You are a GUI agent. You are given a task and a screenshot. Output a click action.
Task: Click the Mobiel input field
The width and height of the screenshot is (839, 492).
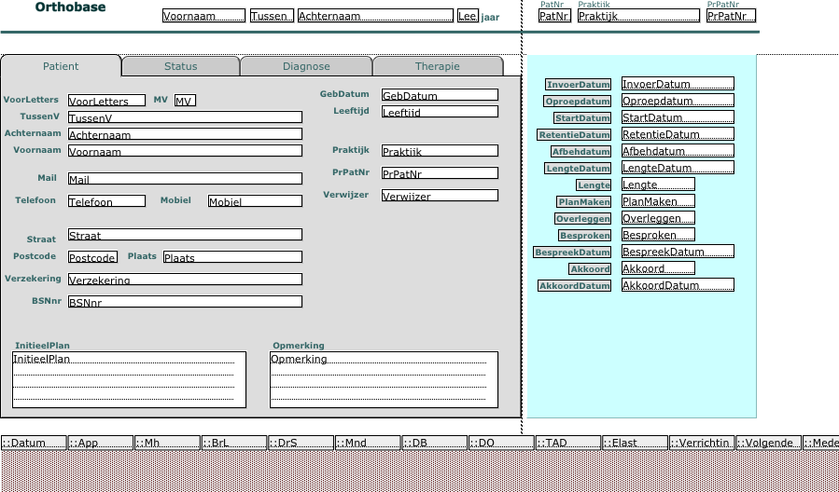click(x=255, y=201)
